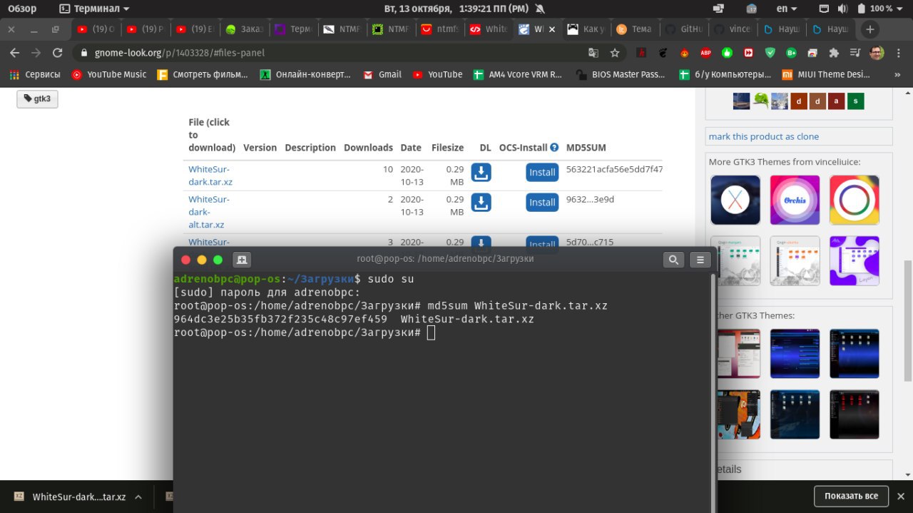The height and width of the screenshot is (513, 913).
Task: Click the browser forward arrow
Action: coord(36,53)
